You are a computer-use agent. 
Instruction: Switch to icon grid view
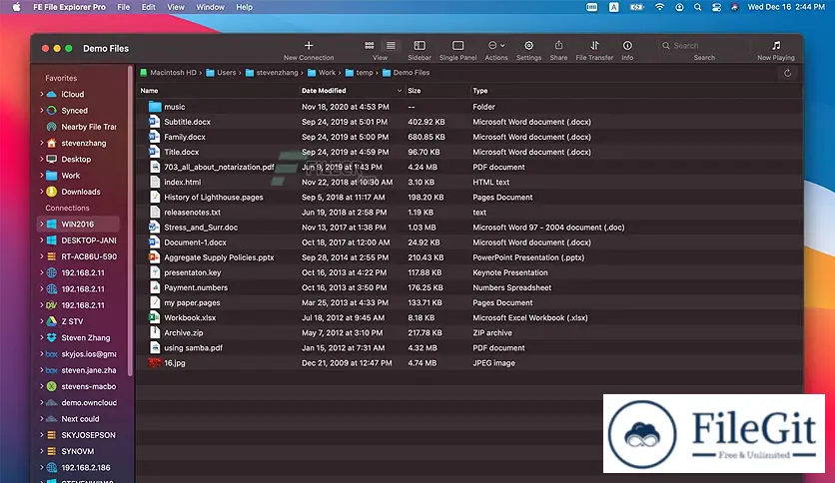[x=369, y=46]
